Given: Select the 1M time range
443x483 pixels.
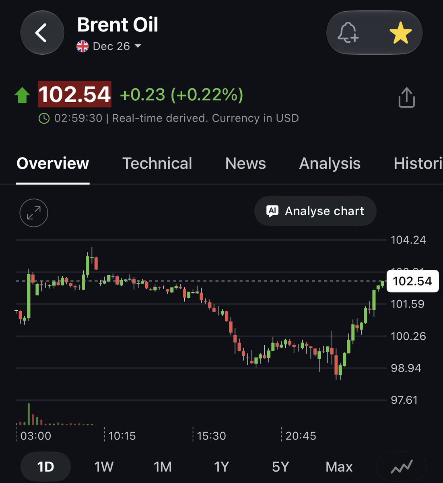Looking at the screenshot, I should (x=163, y=467).
